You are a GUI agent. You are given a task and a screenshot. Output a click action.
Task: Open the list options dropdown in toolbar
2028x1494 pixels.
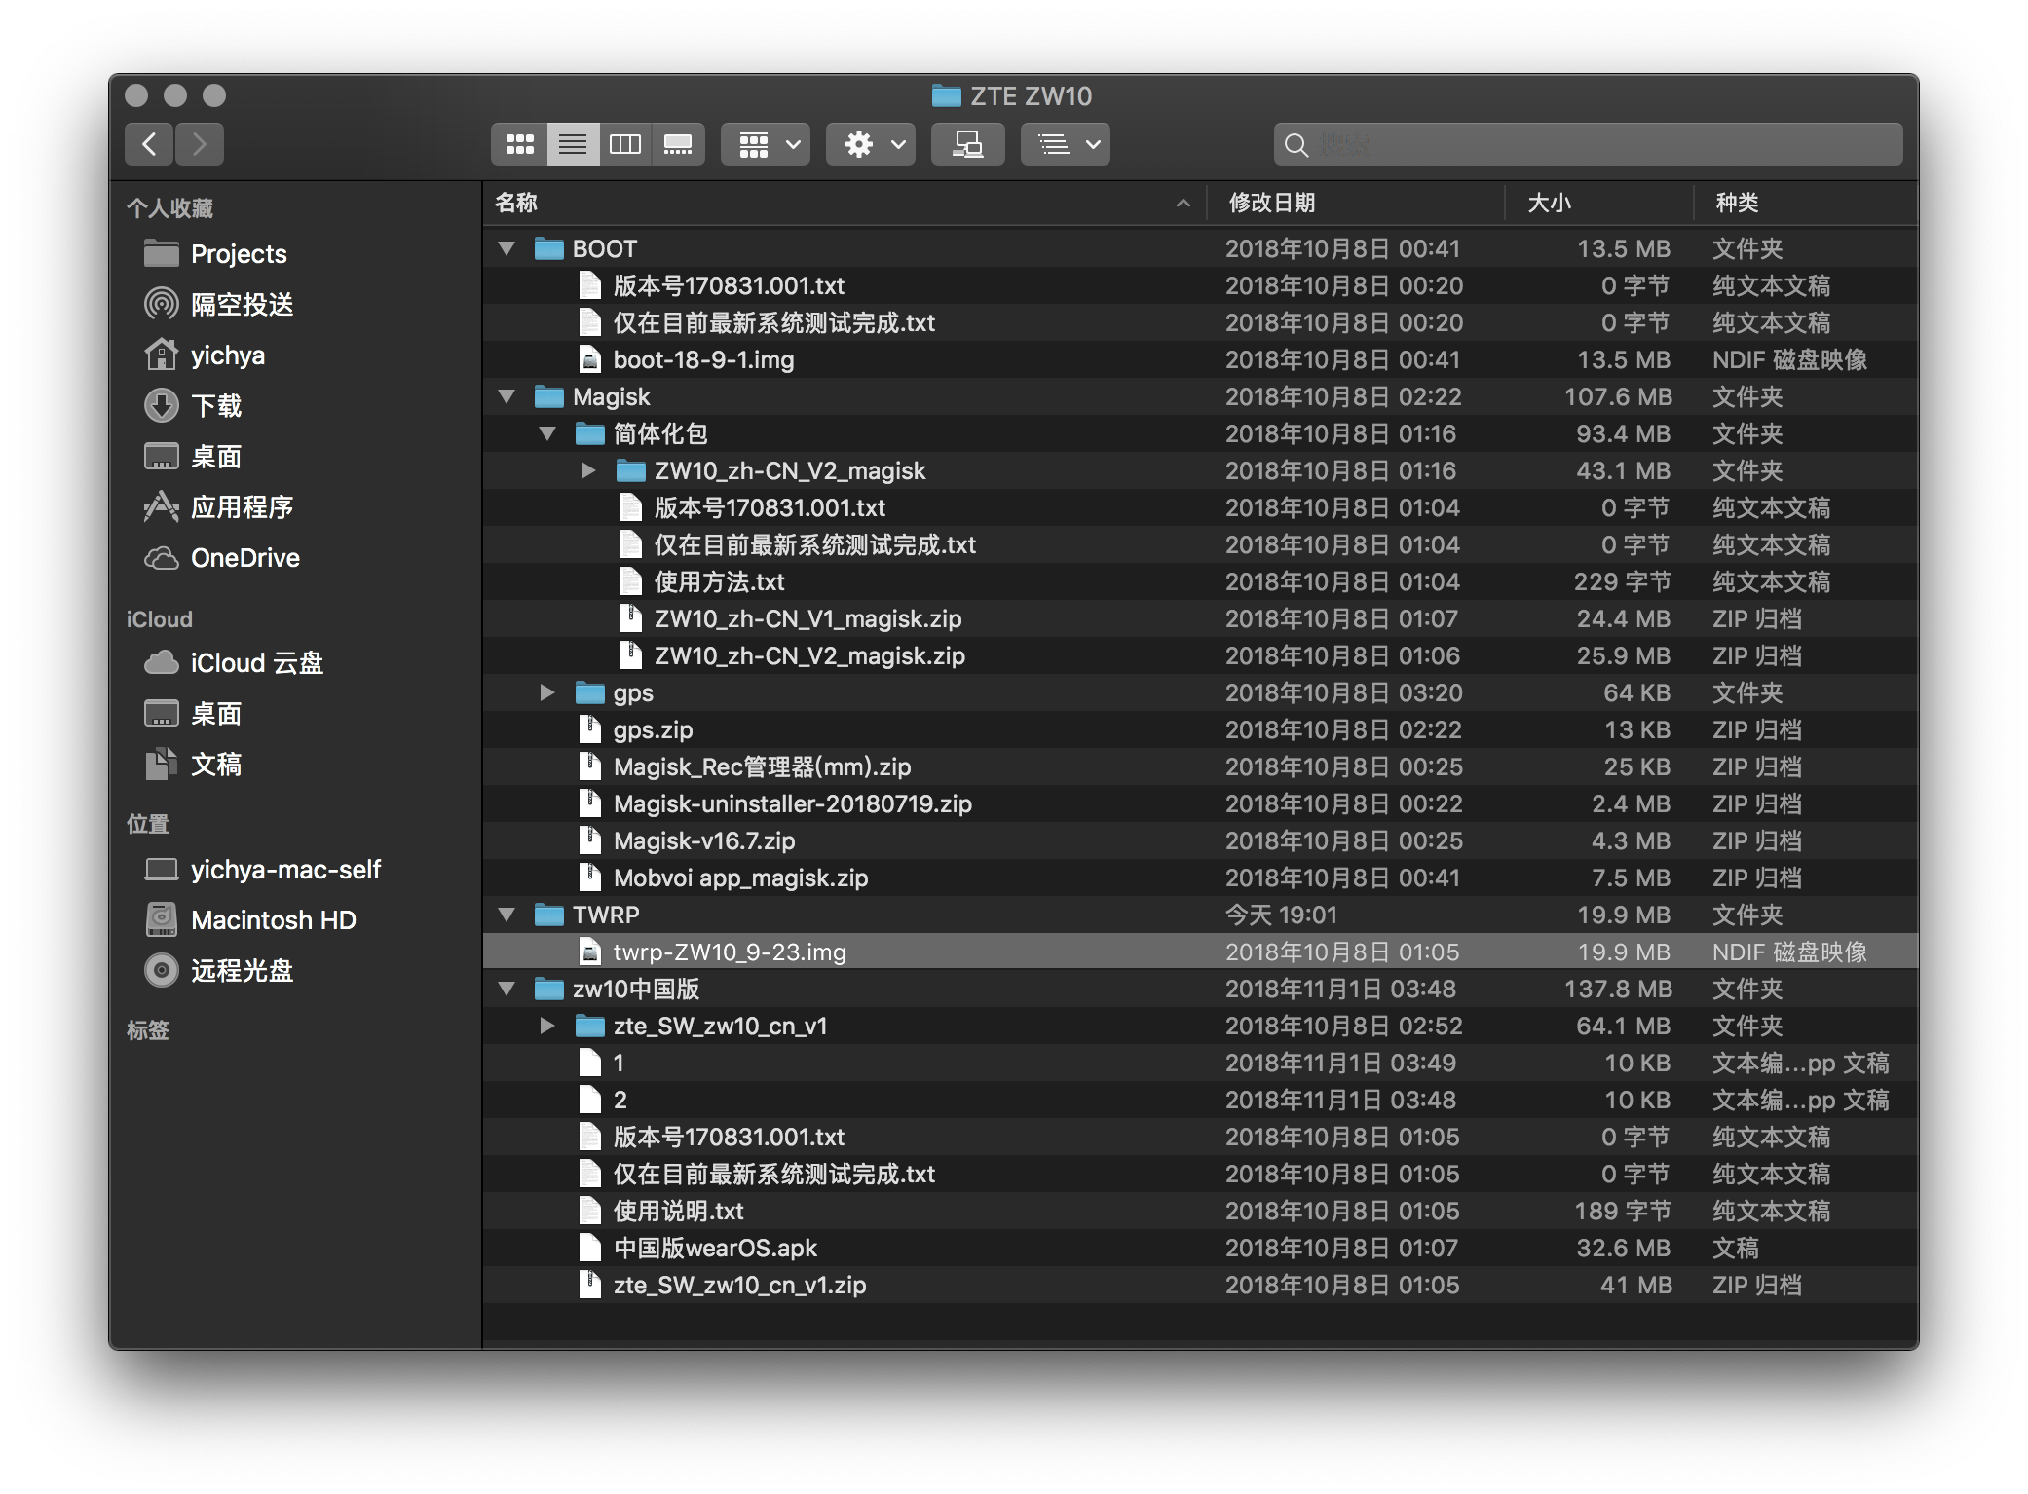click(1066, 144)
